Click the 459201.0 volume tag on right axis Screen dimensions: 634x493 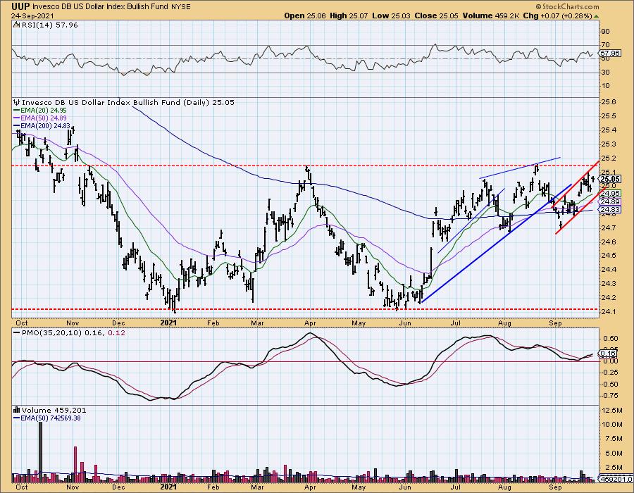point(616,480)
